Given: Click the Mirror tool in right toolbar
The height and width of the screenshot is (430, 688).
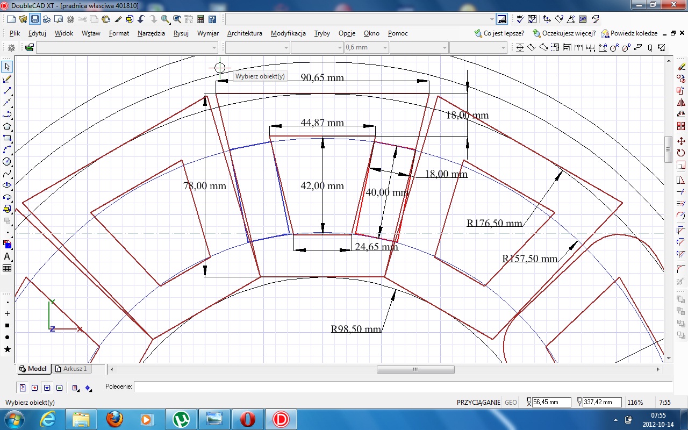Looking at the screenshot, I should [681, 103].
